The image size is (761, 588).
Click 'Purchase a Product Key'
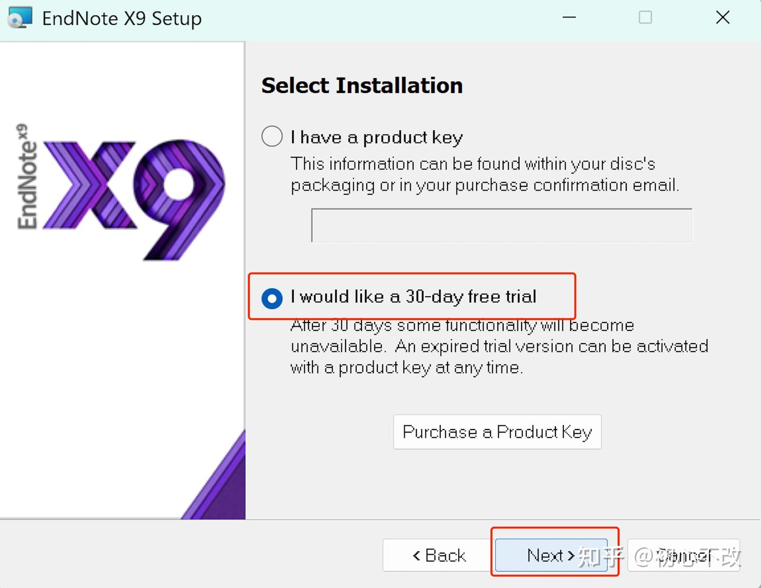click(x=497, y=432)
